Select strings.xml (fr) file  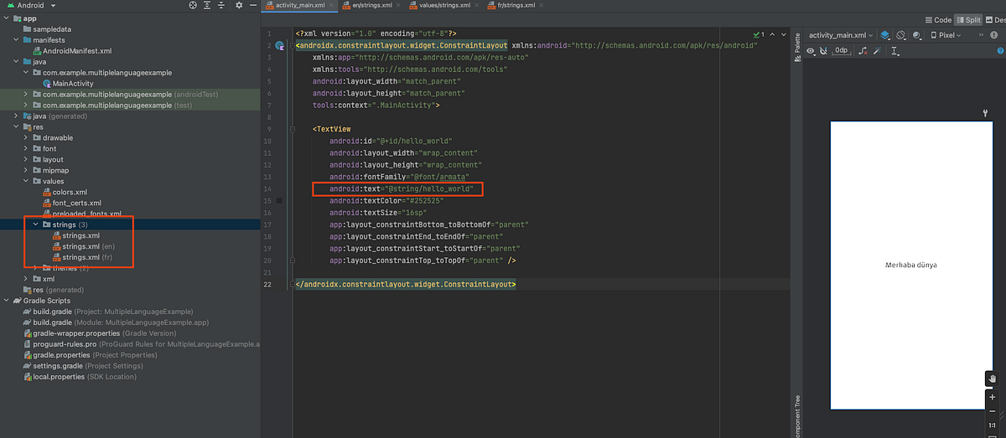pyautogui.click(x=82, y=257)
